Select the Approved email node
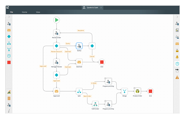This screenshot has height=119, width=185. tap(57, 91)
